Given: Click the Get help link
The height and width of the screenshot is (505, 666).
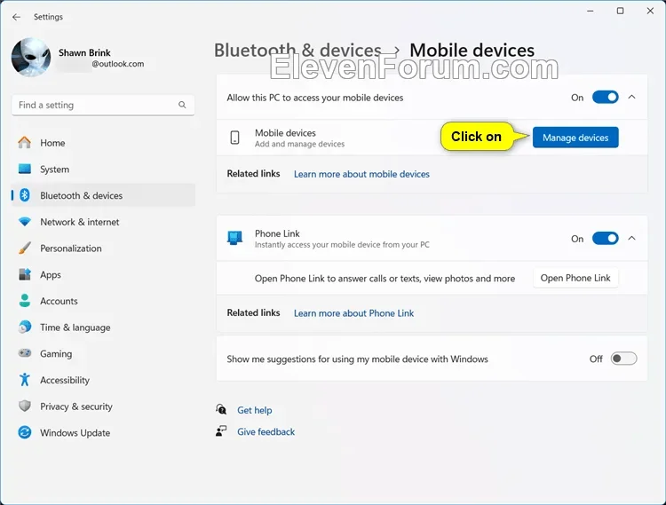Looking at the screenshot, I should tap(255, 410).
